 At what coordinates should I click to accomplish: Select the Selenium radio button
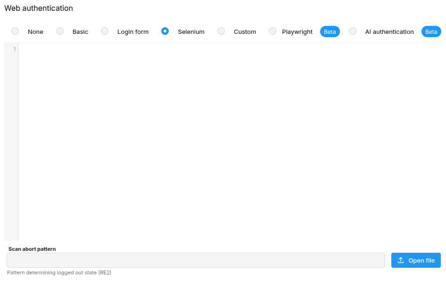click(165, 31)
